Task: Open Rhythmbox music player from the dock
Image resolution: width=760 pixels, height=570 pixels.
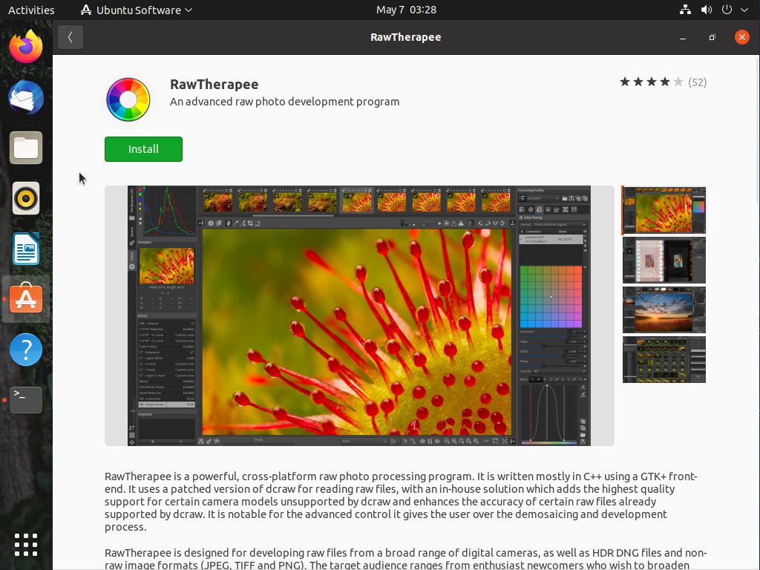Action: point(26,198)
